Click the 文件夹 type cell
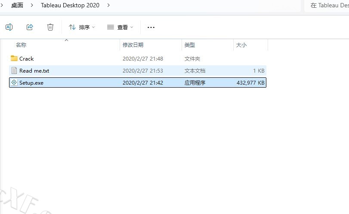The height and width of the screenshot is (214, 349). [192, 59]
